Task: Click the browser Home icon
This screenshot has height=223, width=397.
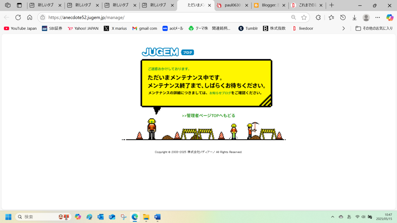Action: point(30,18)
